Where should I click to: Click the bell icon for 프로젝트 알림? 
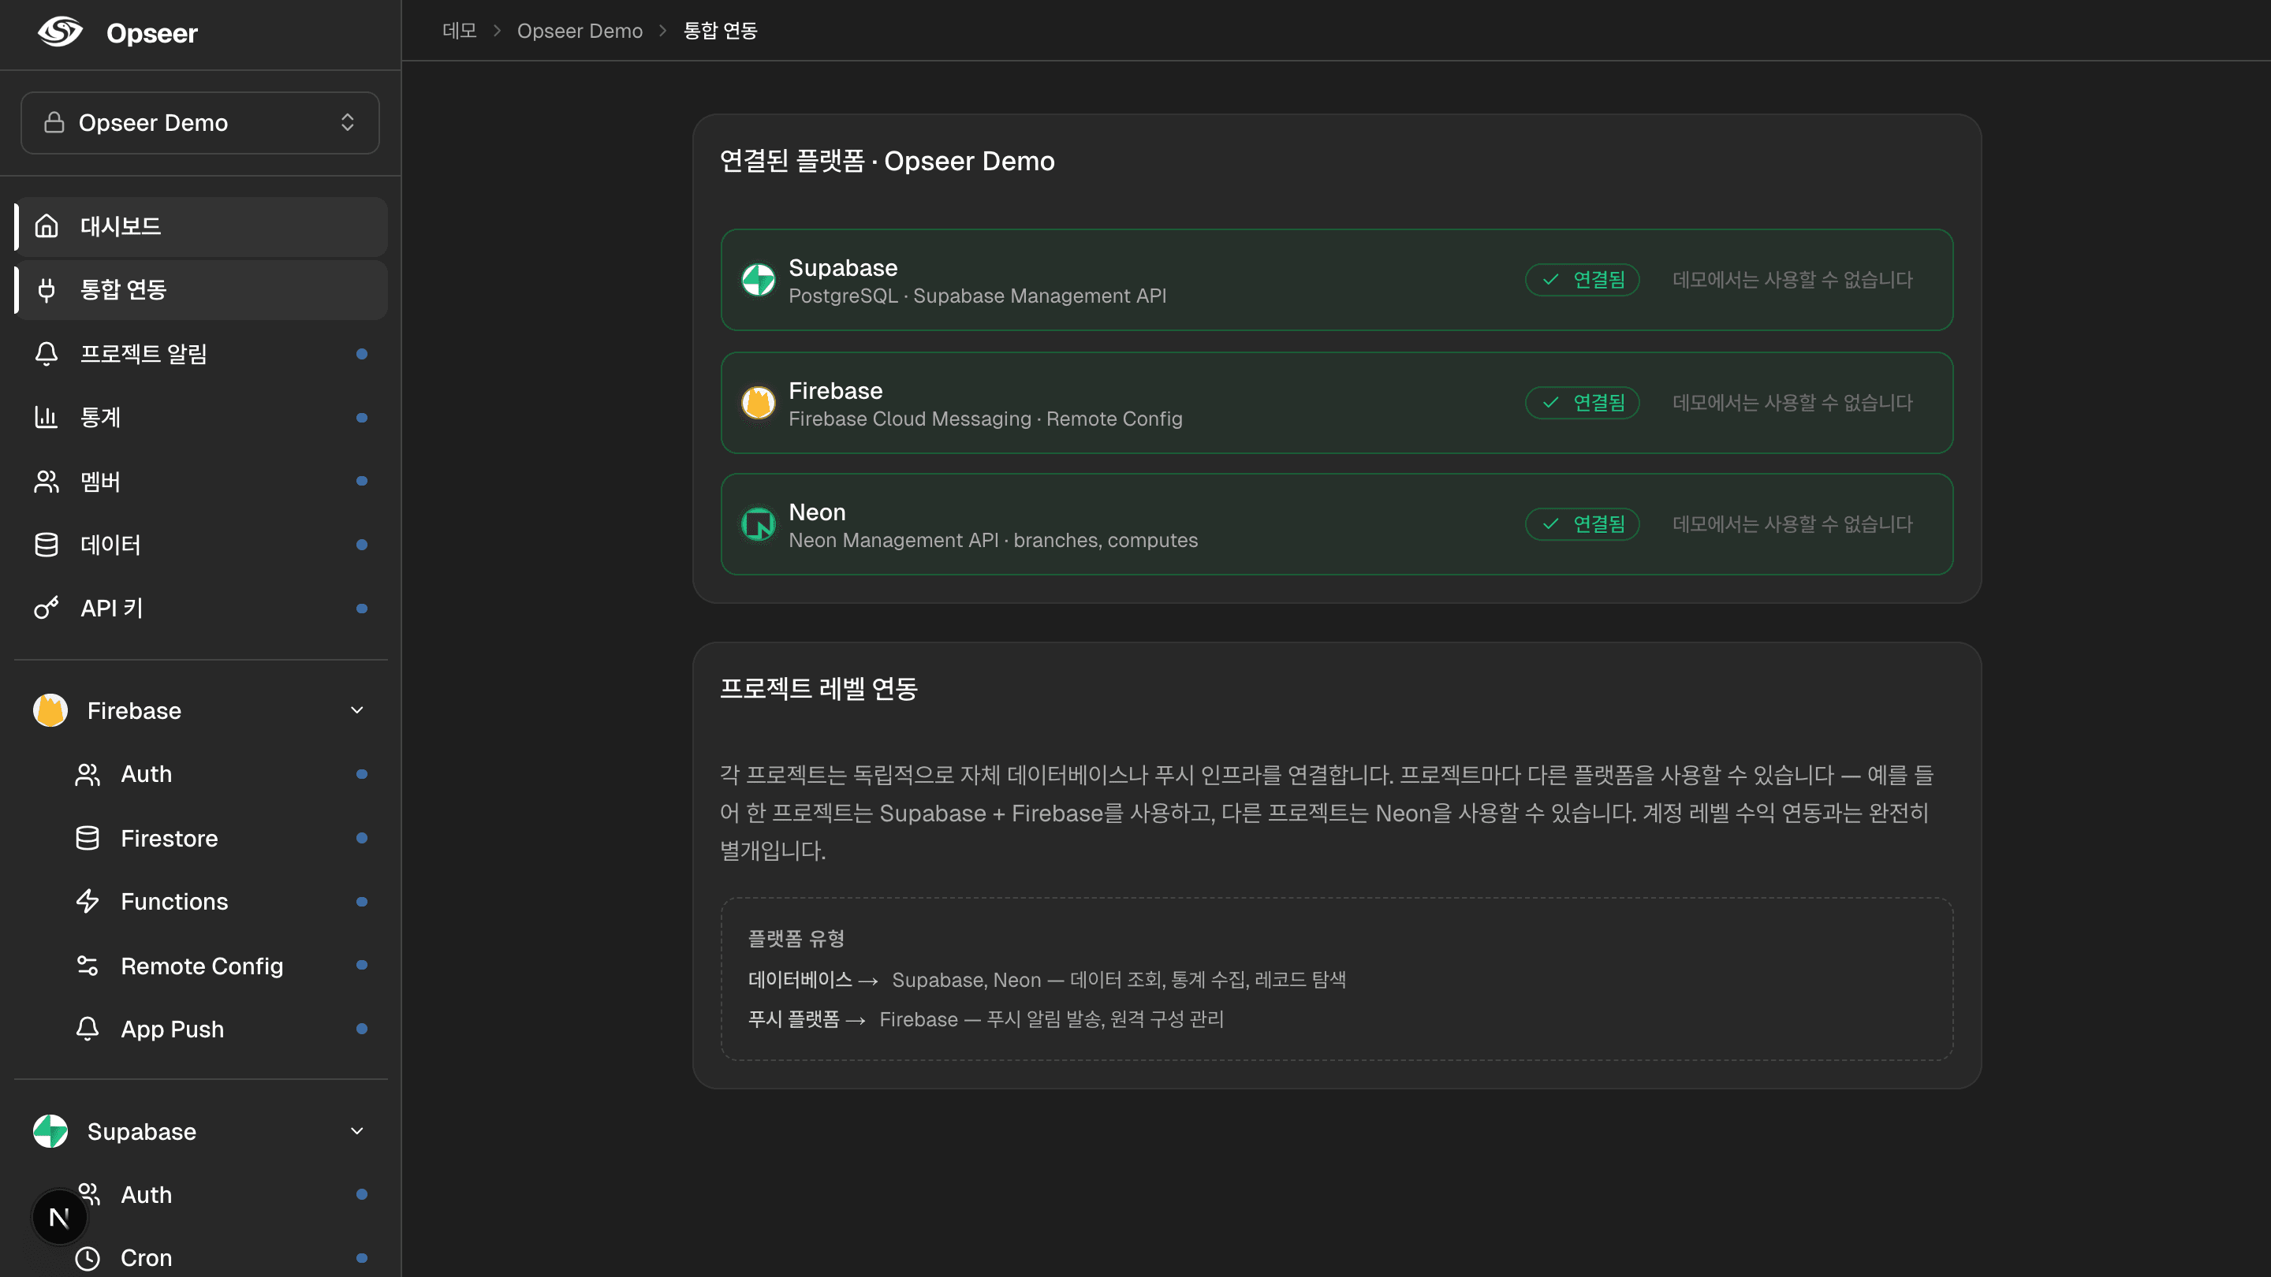point(46,353)
